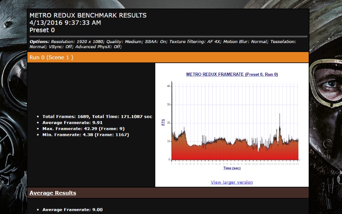Click the Max. Framerate: 42.29 line
This screenshot has height=214, width=342.
(83, 129)
